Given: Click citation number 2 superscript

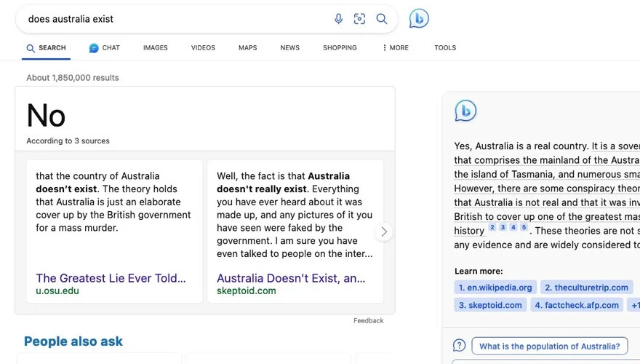Looking at the screenshot, I should pos(492,228).
